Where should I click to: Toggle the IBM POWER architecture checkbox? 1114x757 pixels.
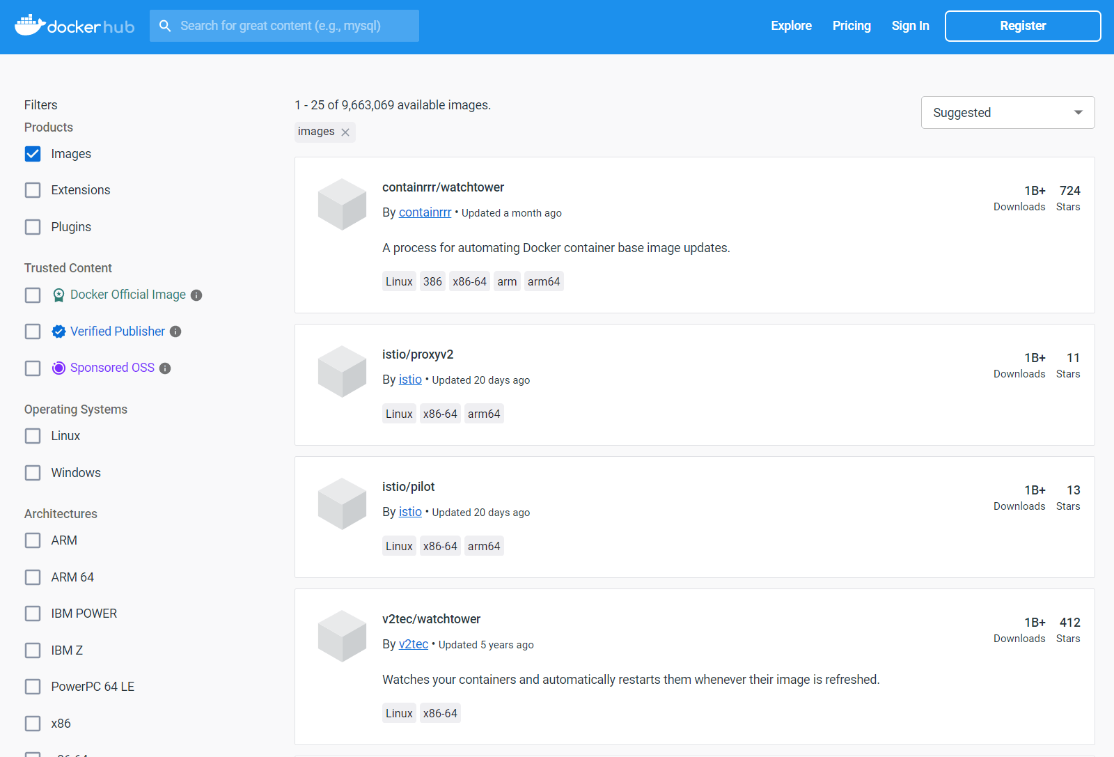point(33,614)
